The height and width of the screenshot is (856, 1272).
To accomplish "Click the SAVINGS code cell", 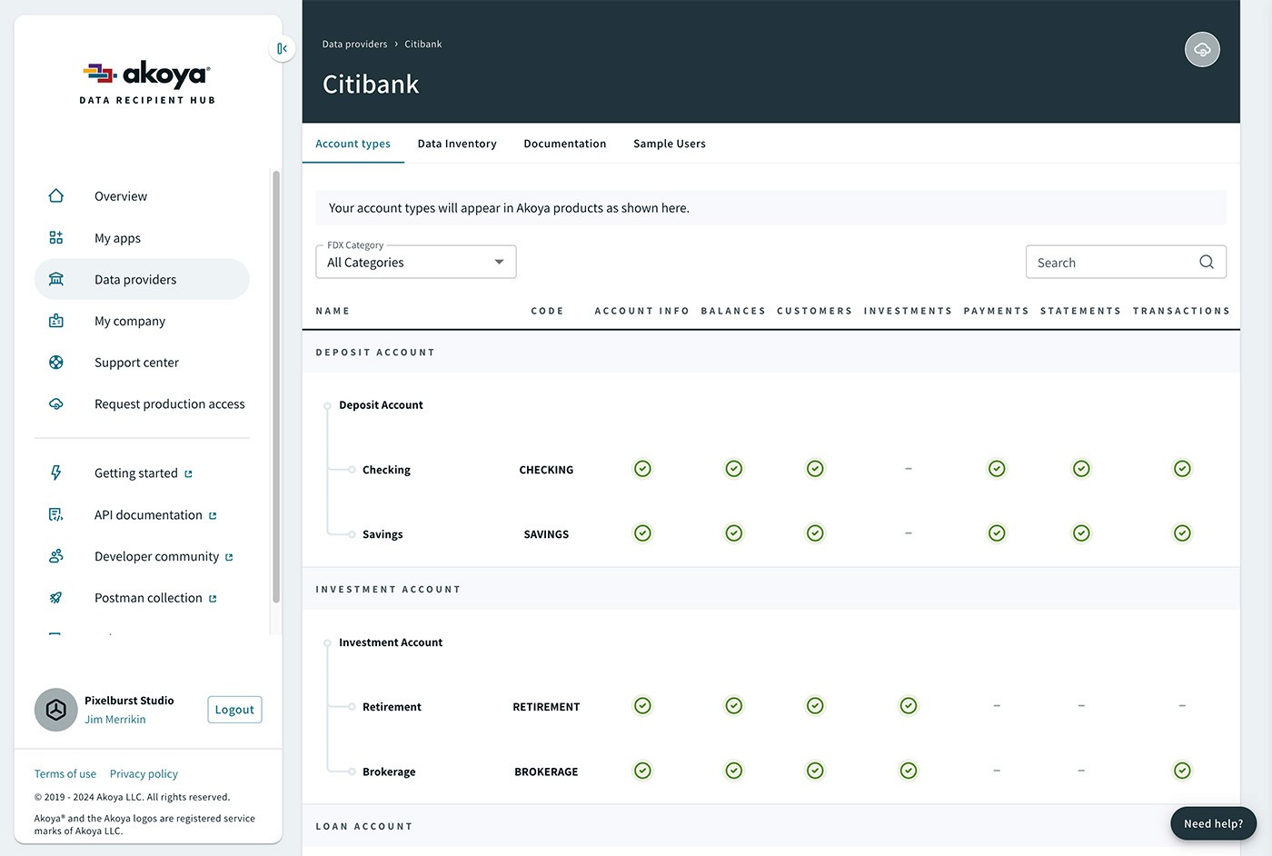I will click(x=546, y=534).
